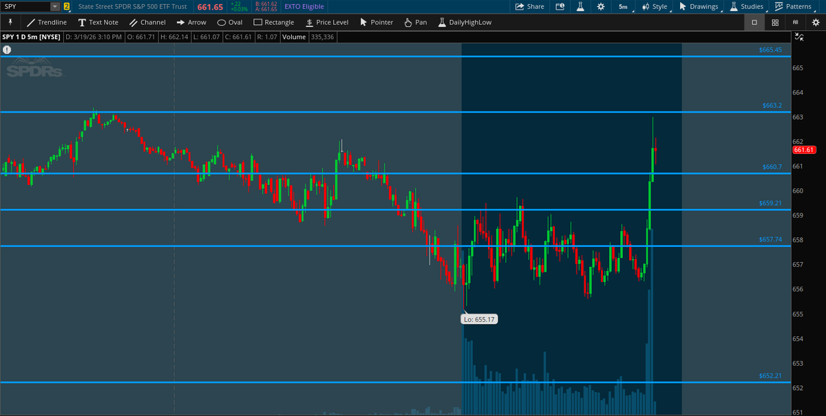The height and width of the screenshot is (416, 826).
Task: Pick the Channel drawing tool
Action: click(x=147, y=22)
